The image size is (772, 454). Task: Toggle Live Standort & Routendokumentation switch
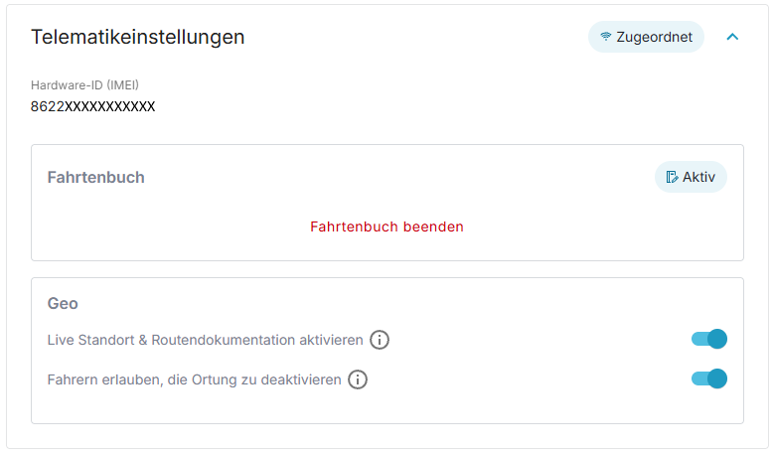click(709, 339)
